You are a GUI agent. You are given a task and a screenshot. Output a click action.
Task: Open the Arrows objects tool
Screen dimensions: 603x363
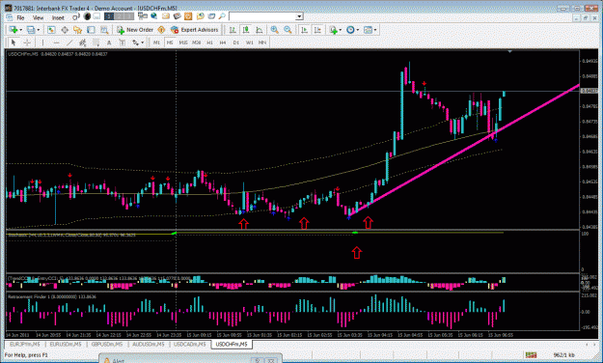[135, 42]
